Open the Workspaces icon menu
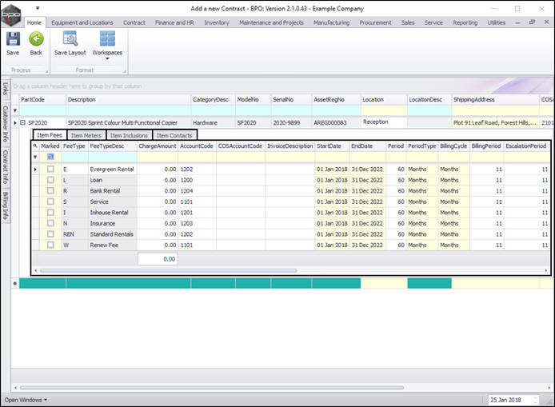The height and width of the screenshot is (407, 555). coord(107,39)
